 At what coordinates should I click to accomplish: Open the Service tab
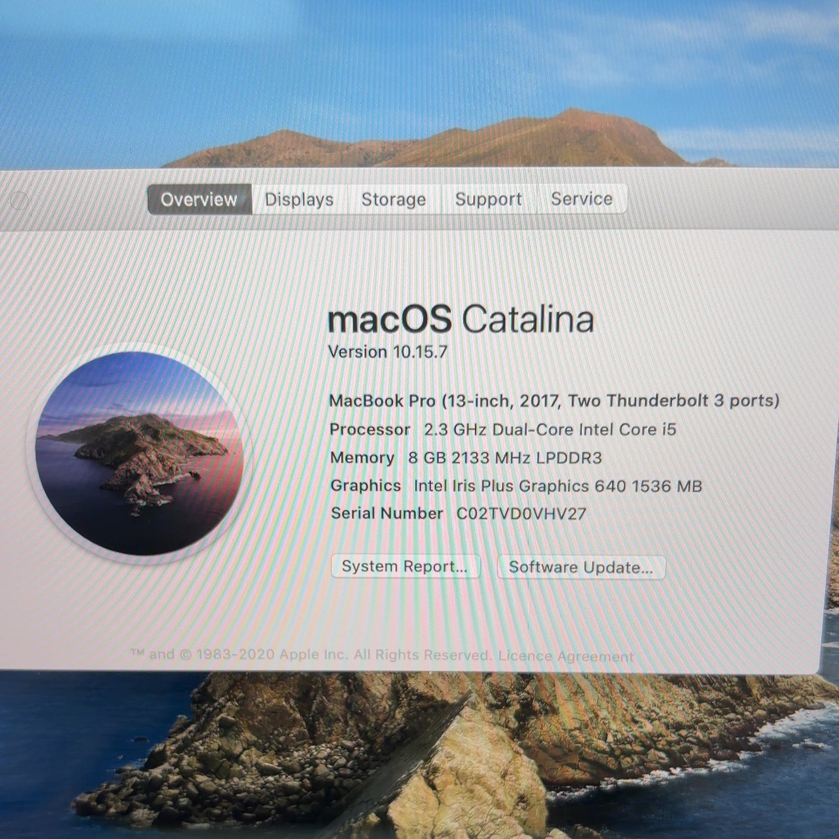pyautogui.click(x=582, y=199)
